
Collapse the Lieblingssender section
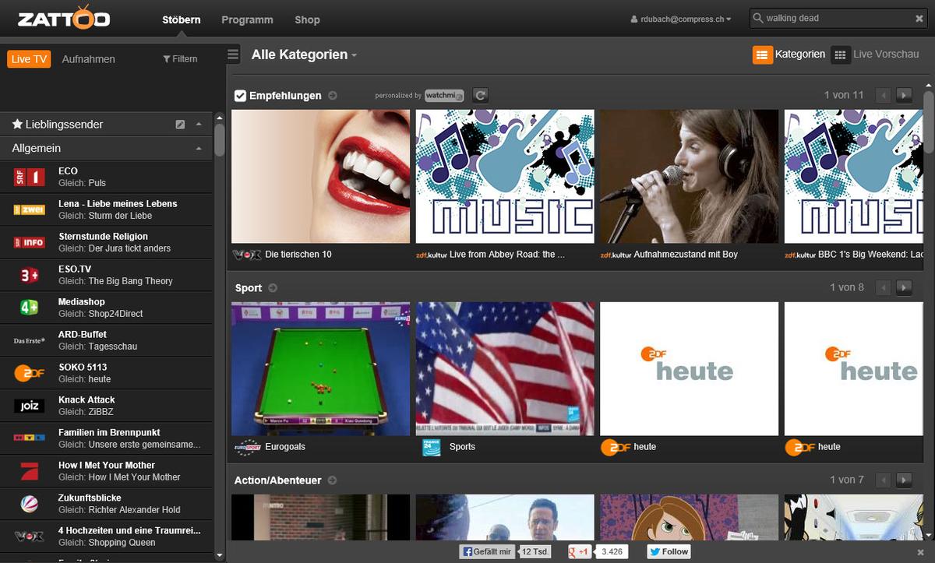199,125
